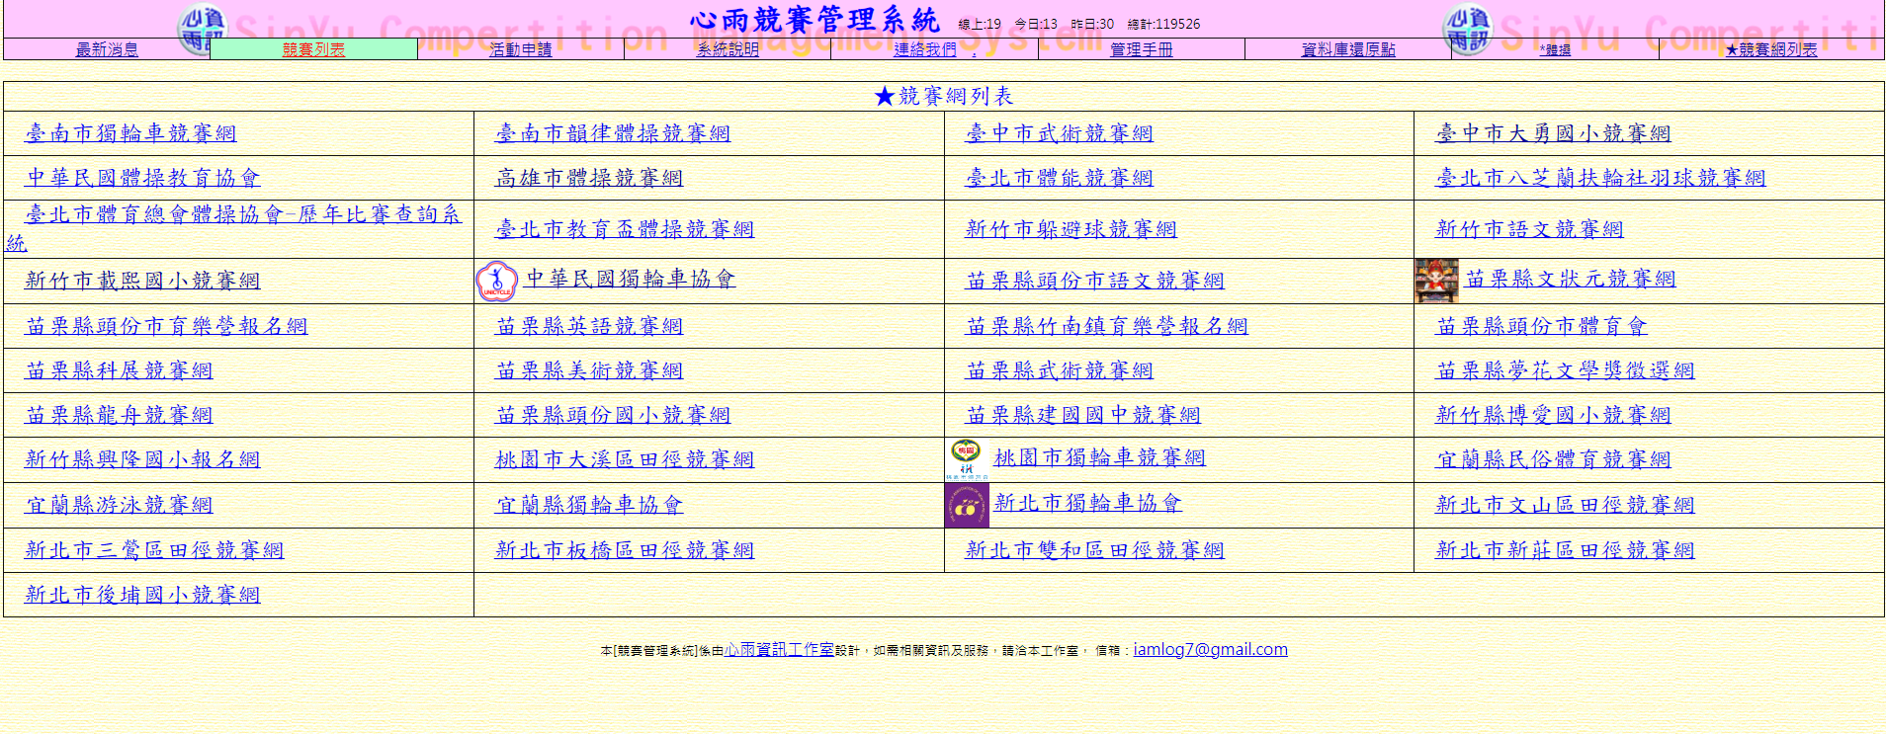
Task: Open the 最新消息 menu item
Action: pyautogui.click(x=107, y=49)
